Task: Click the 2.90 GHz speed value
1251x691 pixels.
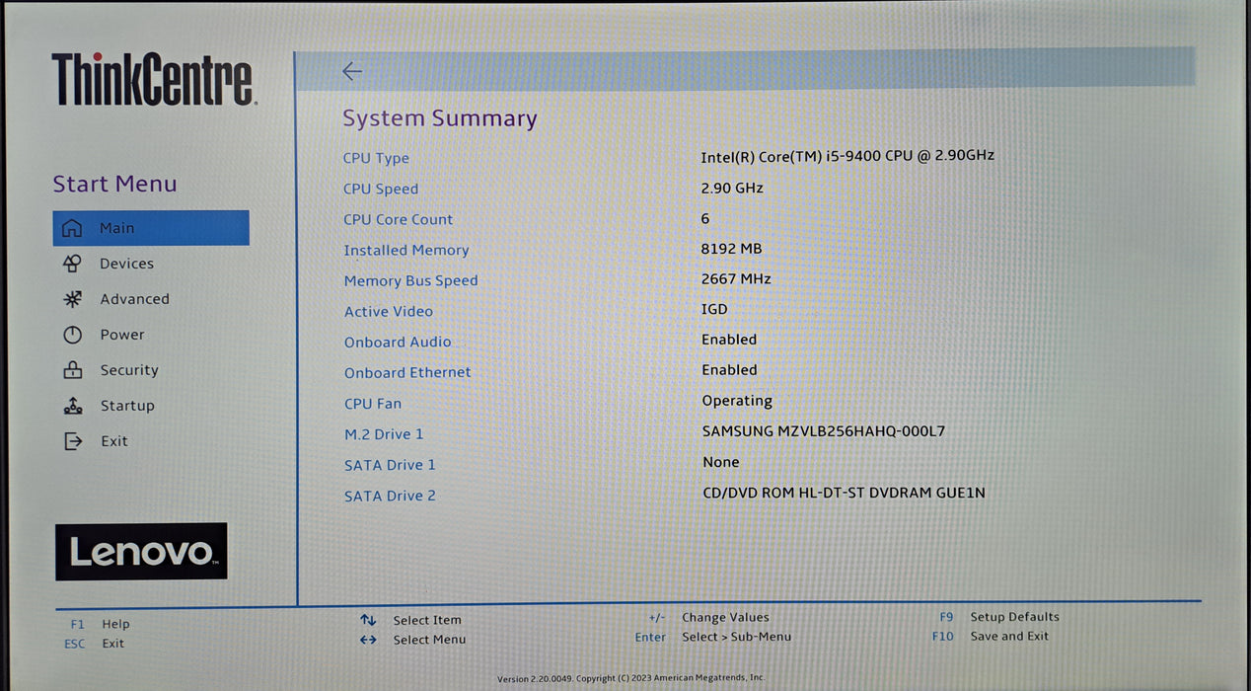Action: 732,188
